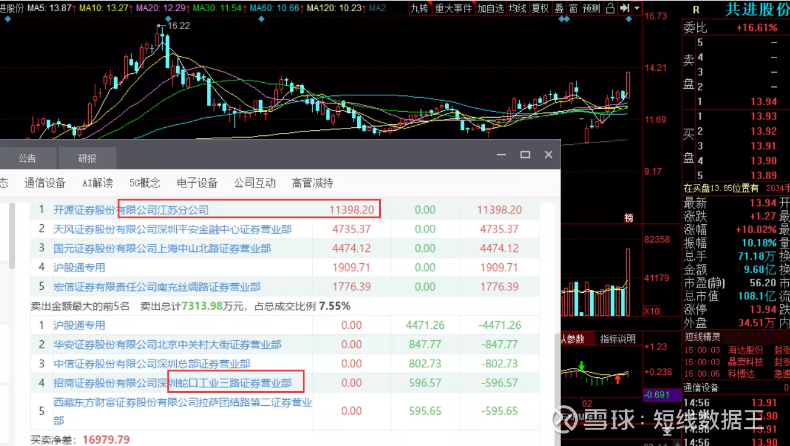The width and height of the screenshot is (790, 446).
Task: Open 宏信证券南充丝绸路营业部 link
Action: point(157,287)
